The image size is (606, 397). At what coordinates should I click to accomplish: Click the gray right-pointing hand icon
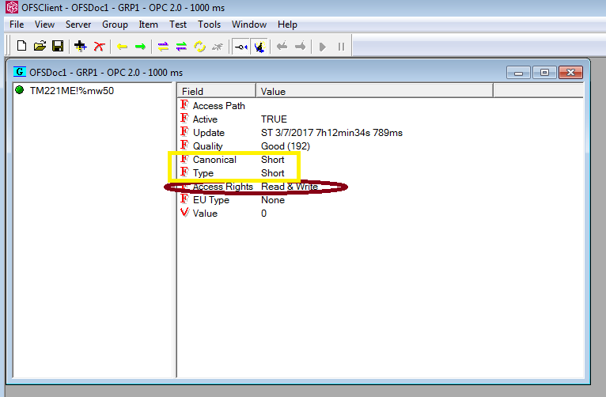coord(300,47)
